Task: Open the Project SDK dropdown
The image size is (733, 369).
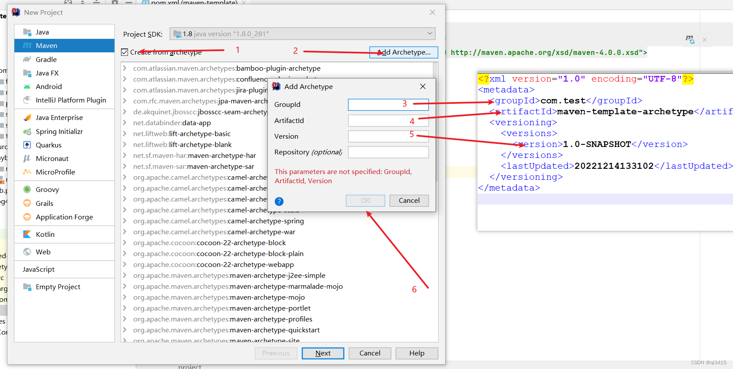Action: 302,34
